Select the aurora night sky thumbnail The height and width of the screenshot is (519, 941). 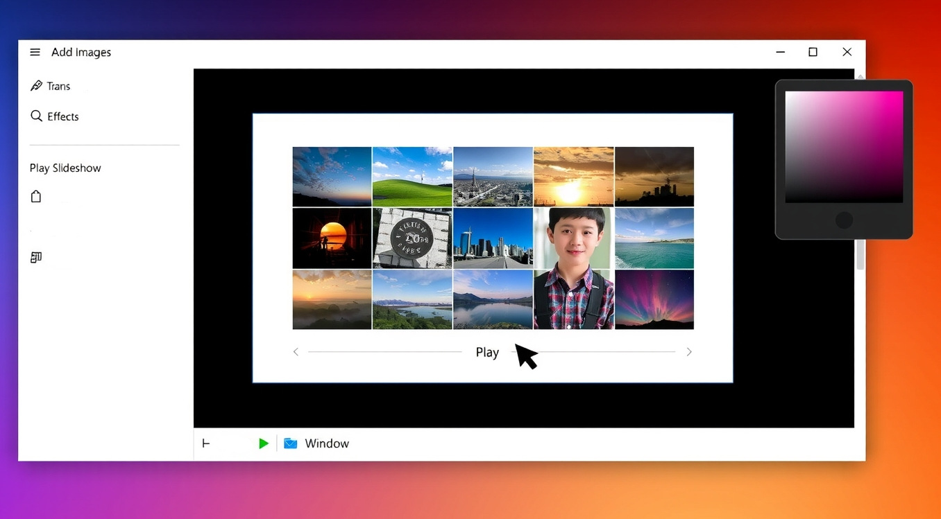[x=654, y=299]
